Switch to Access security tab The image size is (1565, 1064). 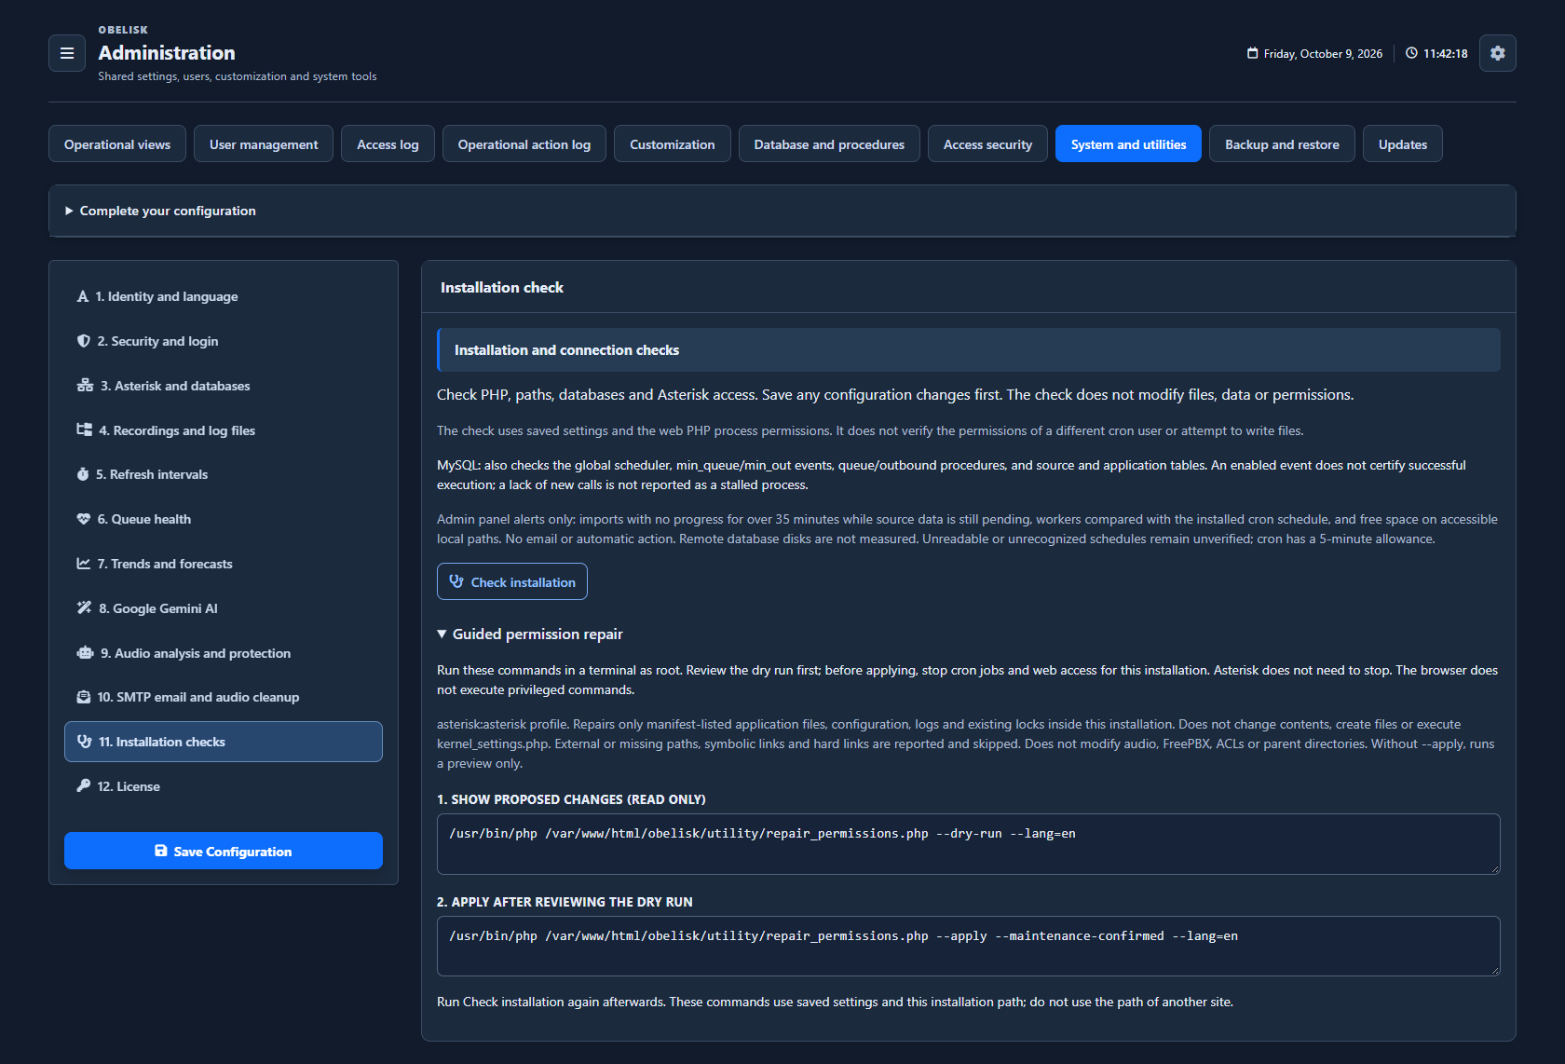987,143
